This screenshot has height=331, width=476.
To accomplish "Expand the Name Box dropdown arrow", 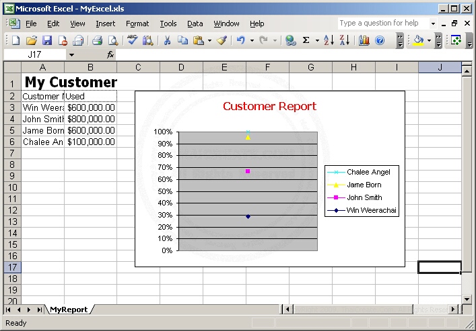I will (71, 55).
